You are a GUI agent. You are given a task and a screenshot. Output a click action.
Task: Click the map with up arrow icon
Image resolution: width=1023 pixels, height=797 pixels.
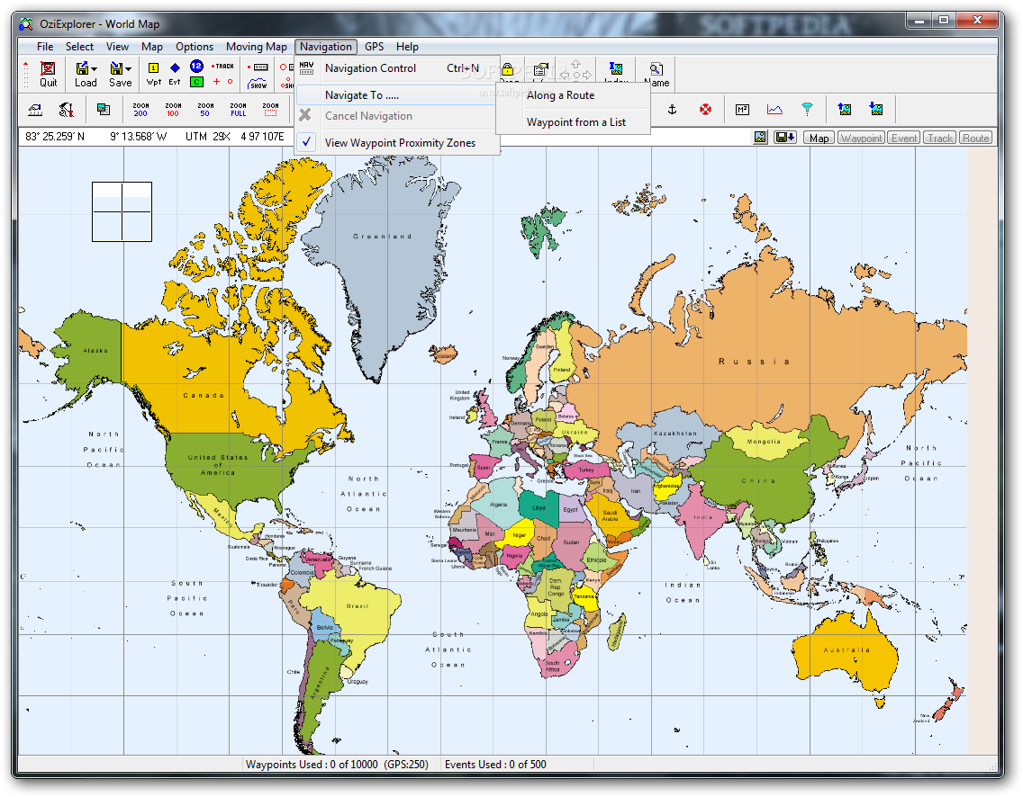(844, 110)
